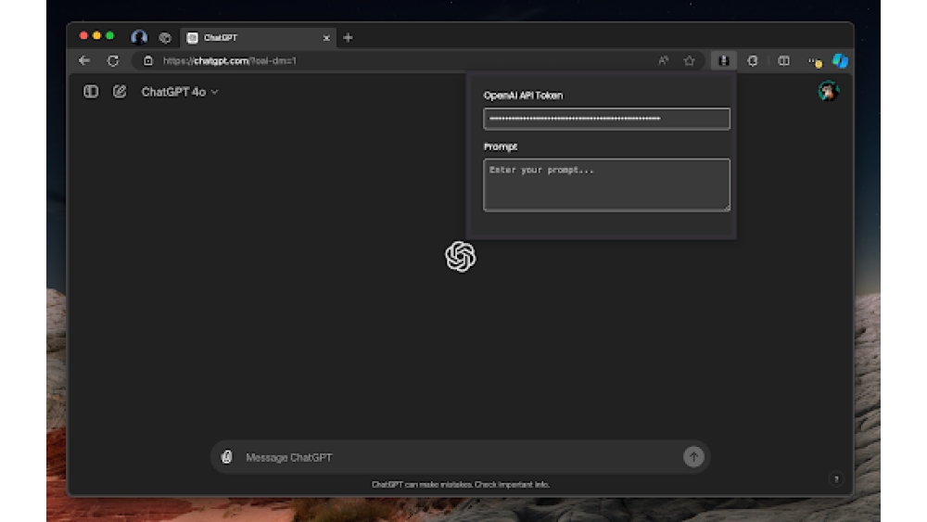The image size is (927, 522).
Task: Click the chatgpt.com address bar URL
Action: coord(229,60)
